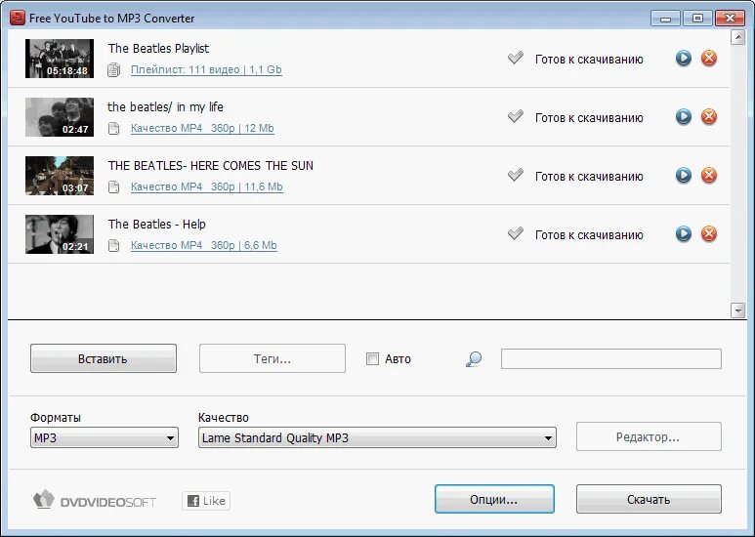Click 'Готов к скачиванию' status for Help row
755x537 pixels.
click(589, 235)
